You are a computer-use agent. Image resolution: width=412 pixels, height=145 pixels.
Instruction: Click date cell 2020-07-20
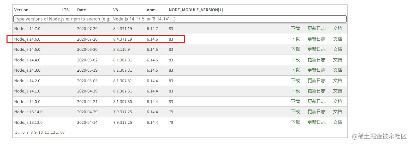point(87,39)
